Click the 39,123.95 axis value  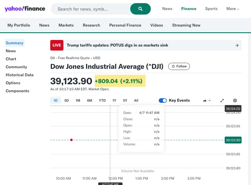coord(233,126)
